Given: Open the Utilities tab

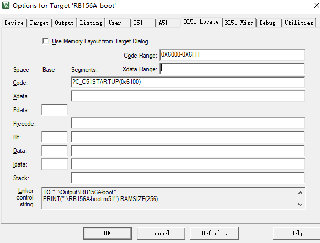Looking at the screenshot, I should (x=299, y=23).
